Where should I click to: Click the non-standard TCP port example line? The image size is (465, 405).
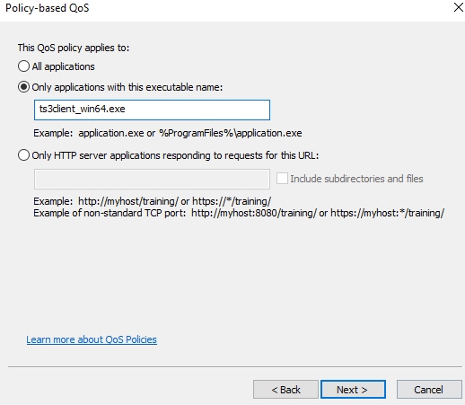[x=239, y=213]
